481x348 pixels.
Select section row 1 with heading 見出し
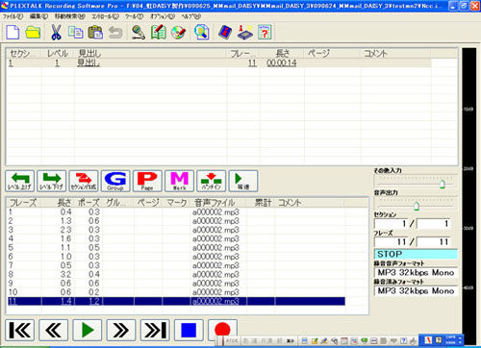click(x=219, y=62)
